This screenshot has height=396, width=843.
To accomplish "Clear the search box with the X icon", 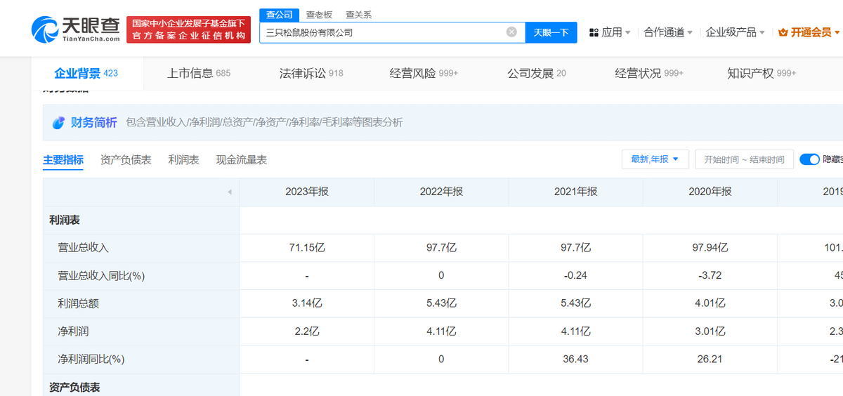I will (x=511, y=32).
